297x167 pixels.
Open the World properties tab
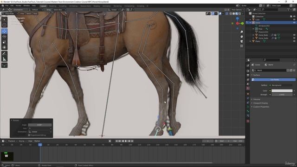[x=248, y=88]
